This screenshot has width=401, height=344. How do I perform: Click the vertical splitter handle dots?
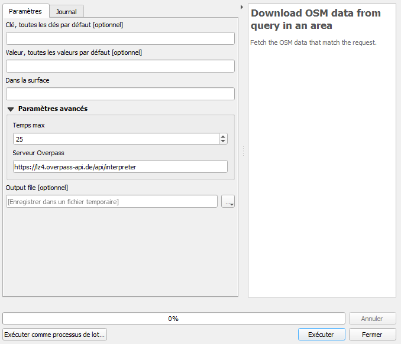(x=243, y=152)
